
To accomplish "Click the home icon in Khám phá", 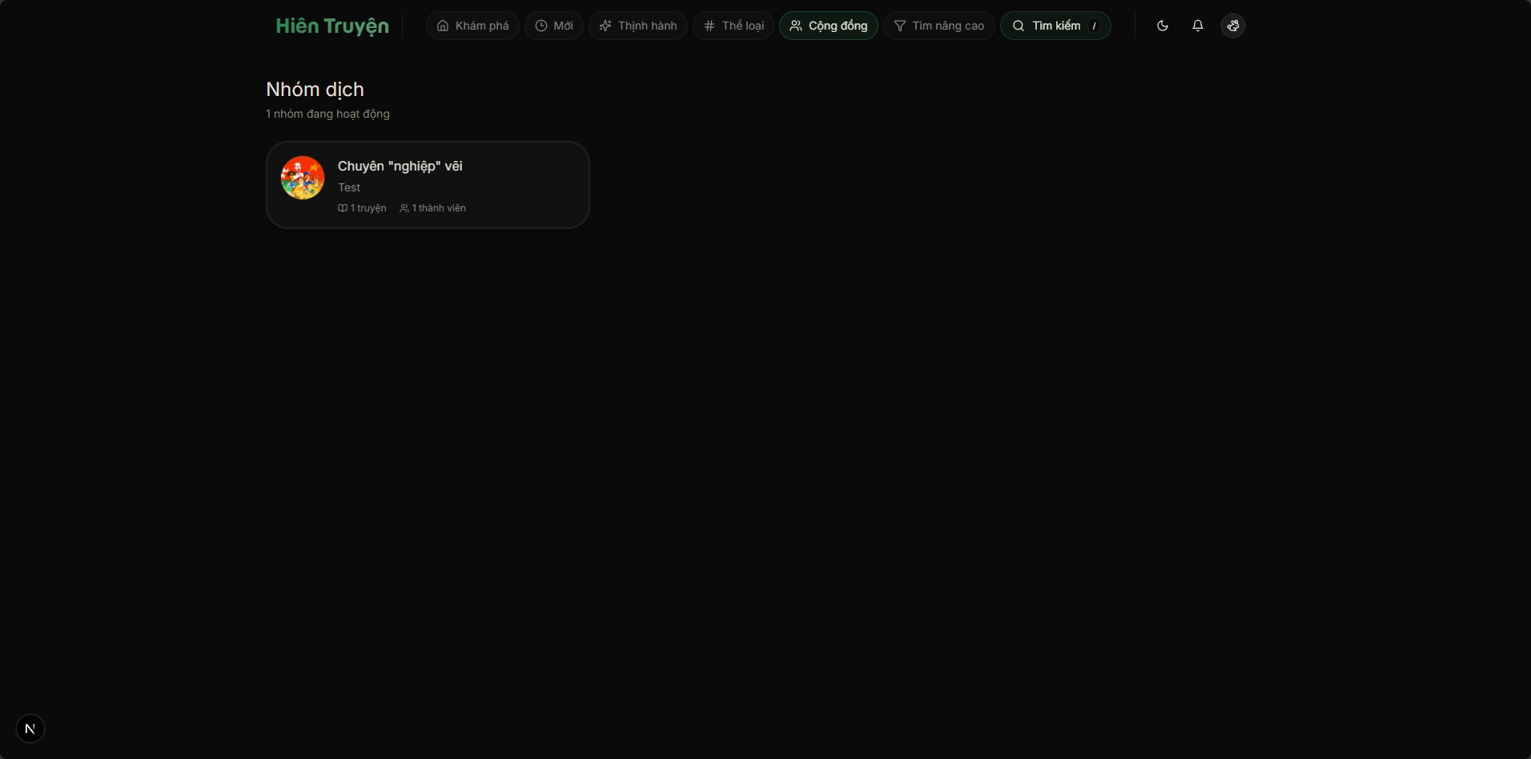I will [443, 26].
